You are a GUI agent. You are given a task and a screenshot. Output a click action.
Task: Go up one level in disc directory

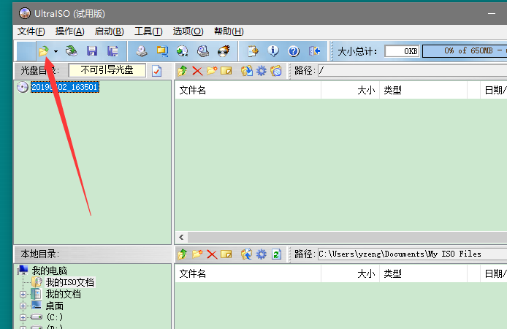coord(183,70)
